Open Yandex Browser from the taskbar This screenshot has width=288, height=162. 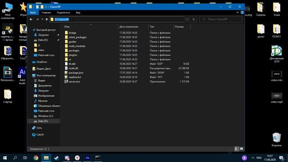[77, 158]
